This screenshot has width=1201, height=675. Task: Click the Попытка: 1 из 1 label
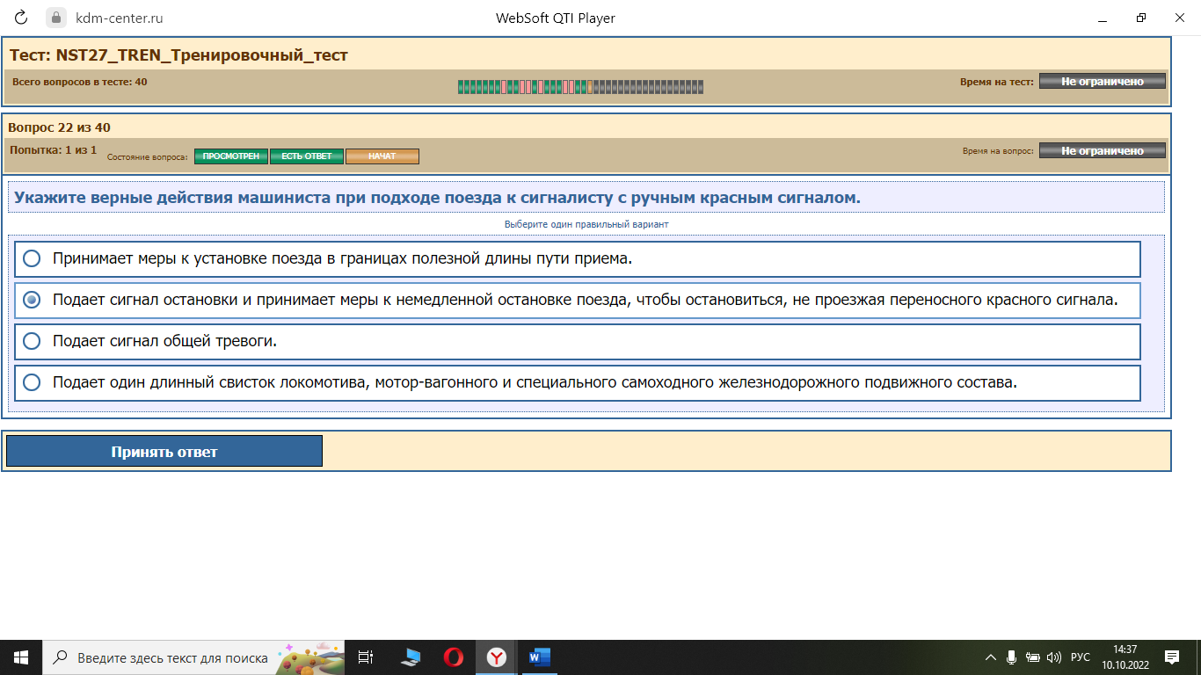(x=54, y=150)
